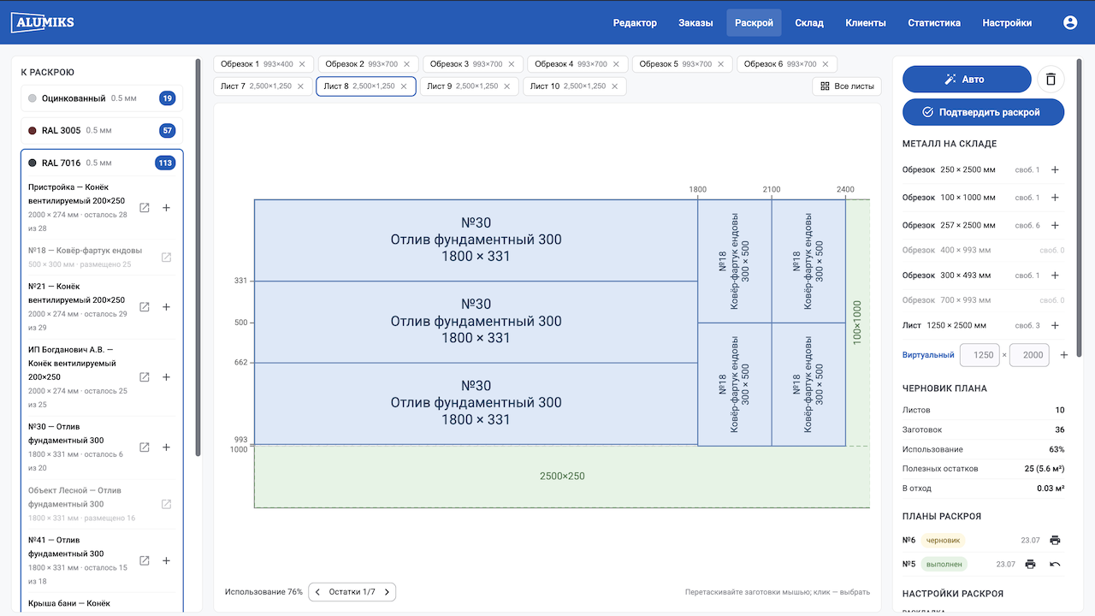Show all sheets via Все листы
This screenshot has height=616, width=1095.
click(847, 86)
